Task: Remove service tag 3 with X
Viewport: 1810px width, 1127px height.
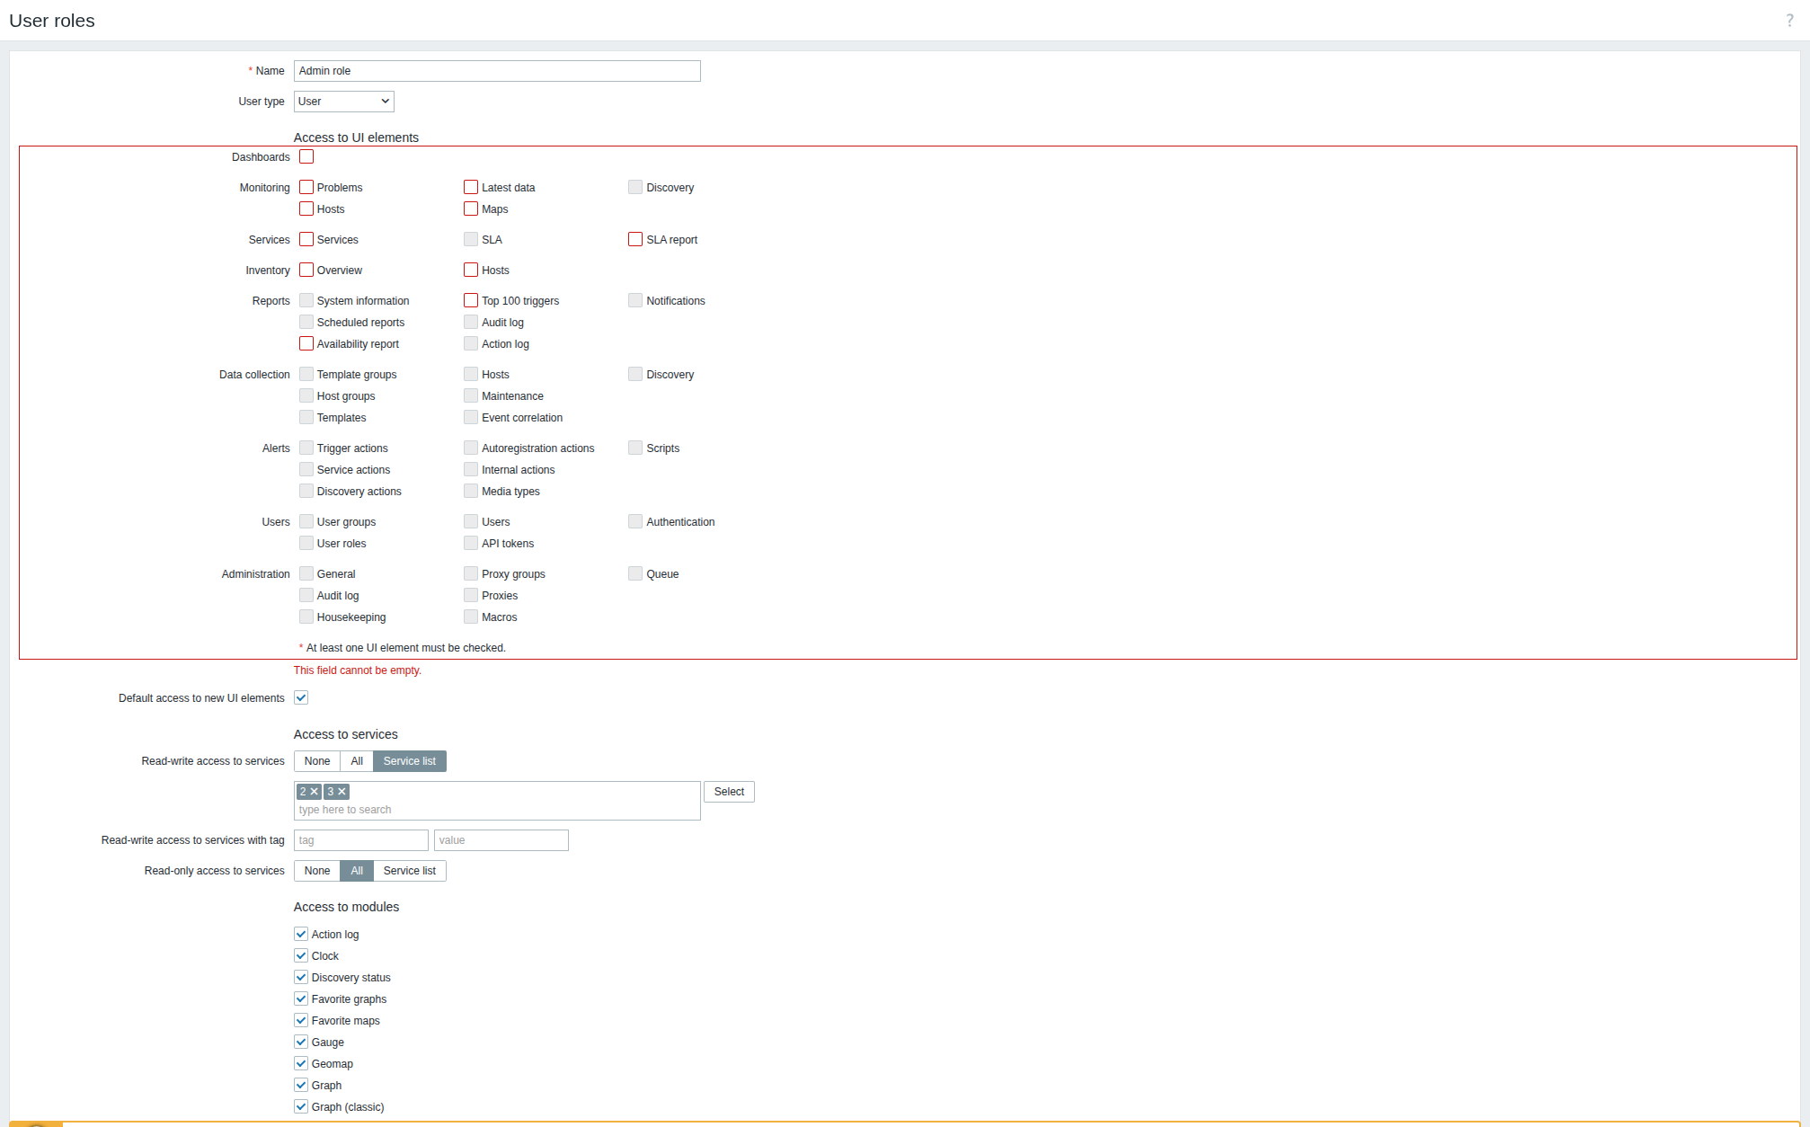Action: coord(342,792)
